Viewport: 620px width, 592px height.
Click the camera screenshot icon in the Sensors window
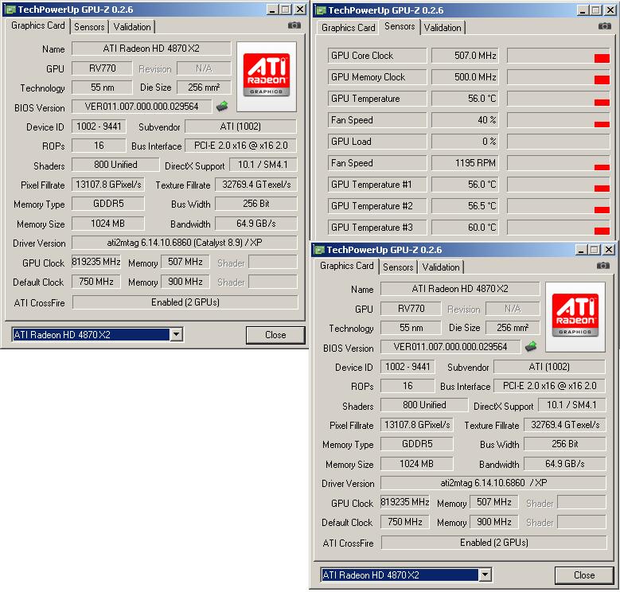pyautogui.click(x=604, y=26)
